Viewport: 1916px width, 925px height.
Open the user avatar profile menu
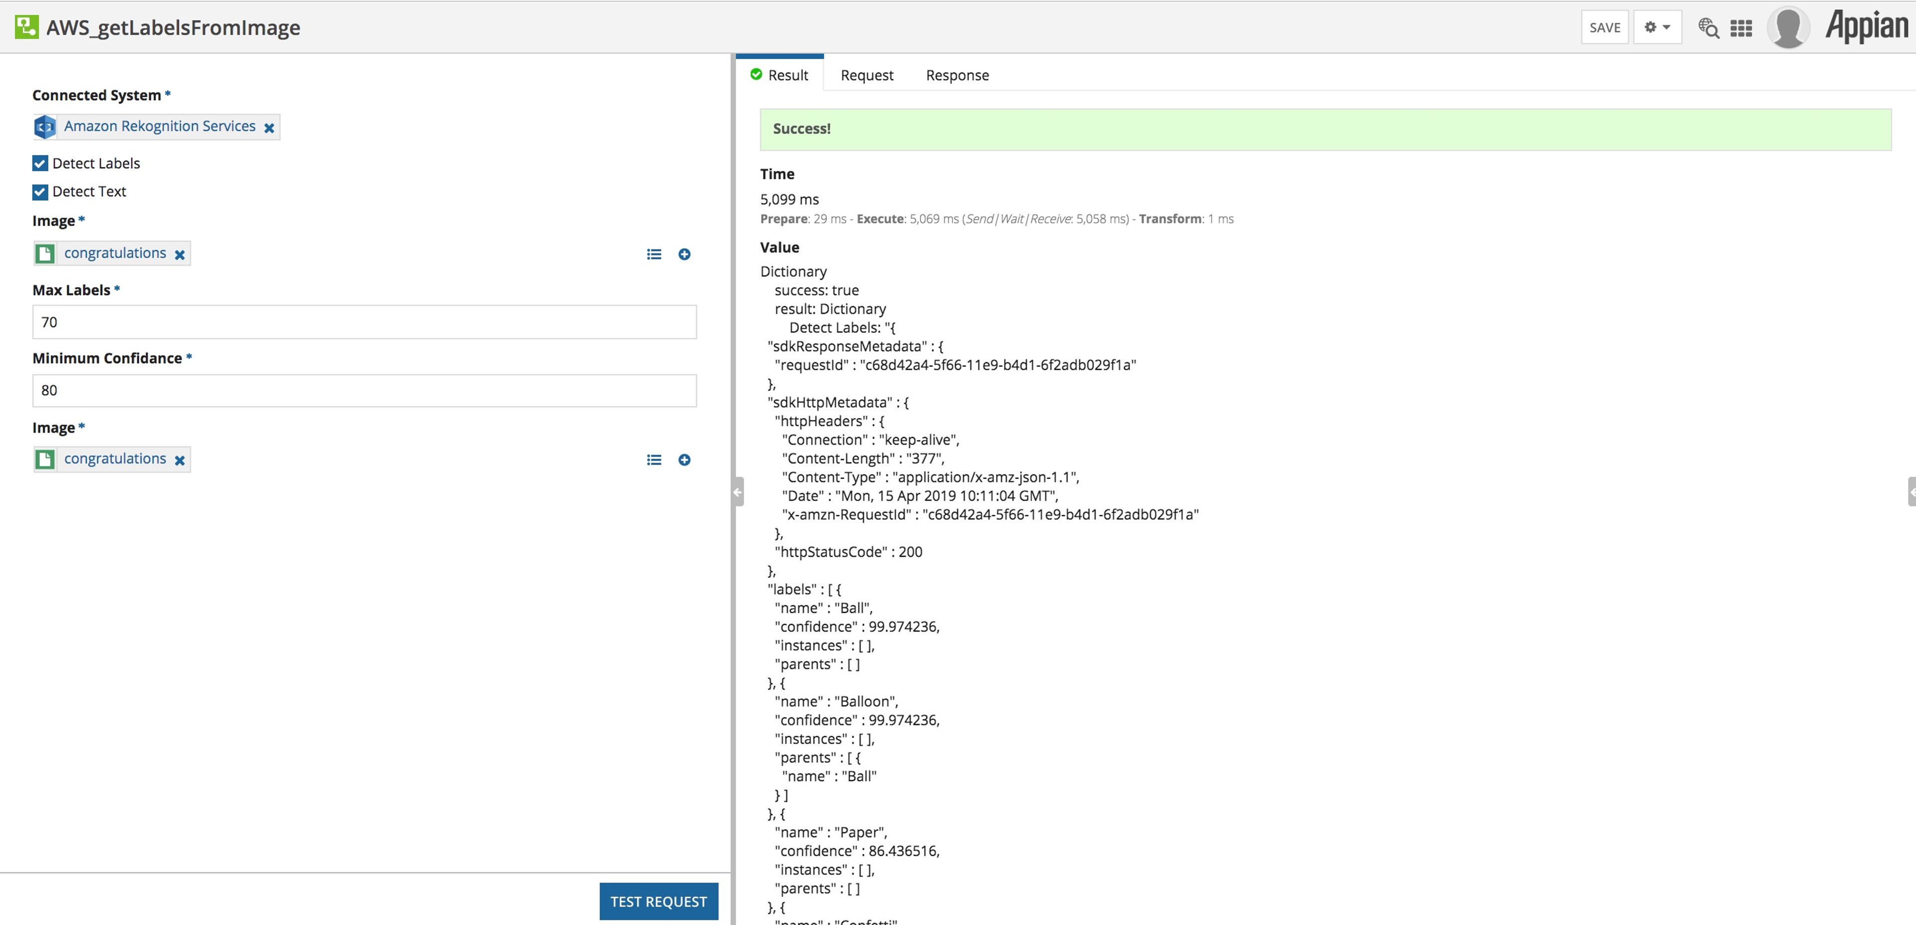pos(1789,27)
